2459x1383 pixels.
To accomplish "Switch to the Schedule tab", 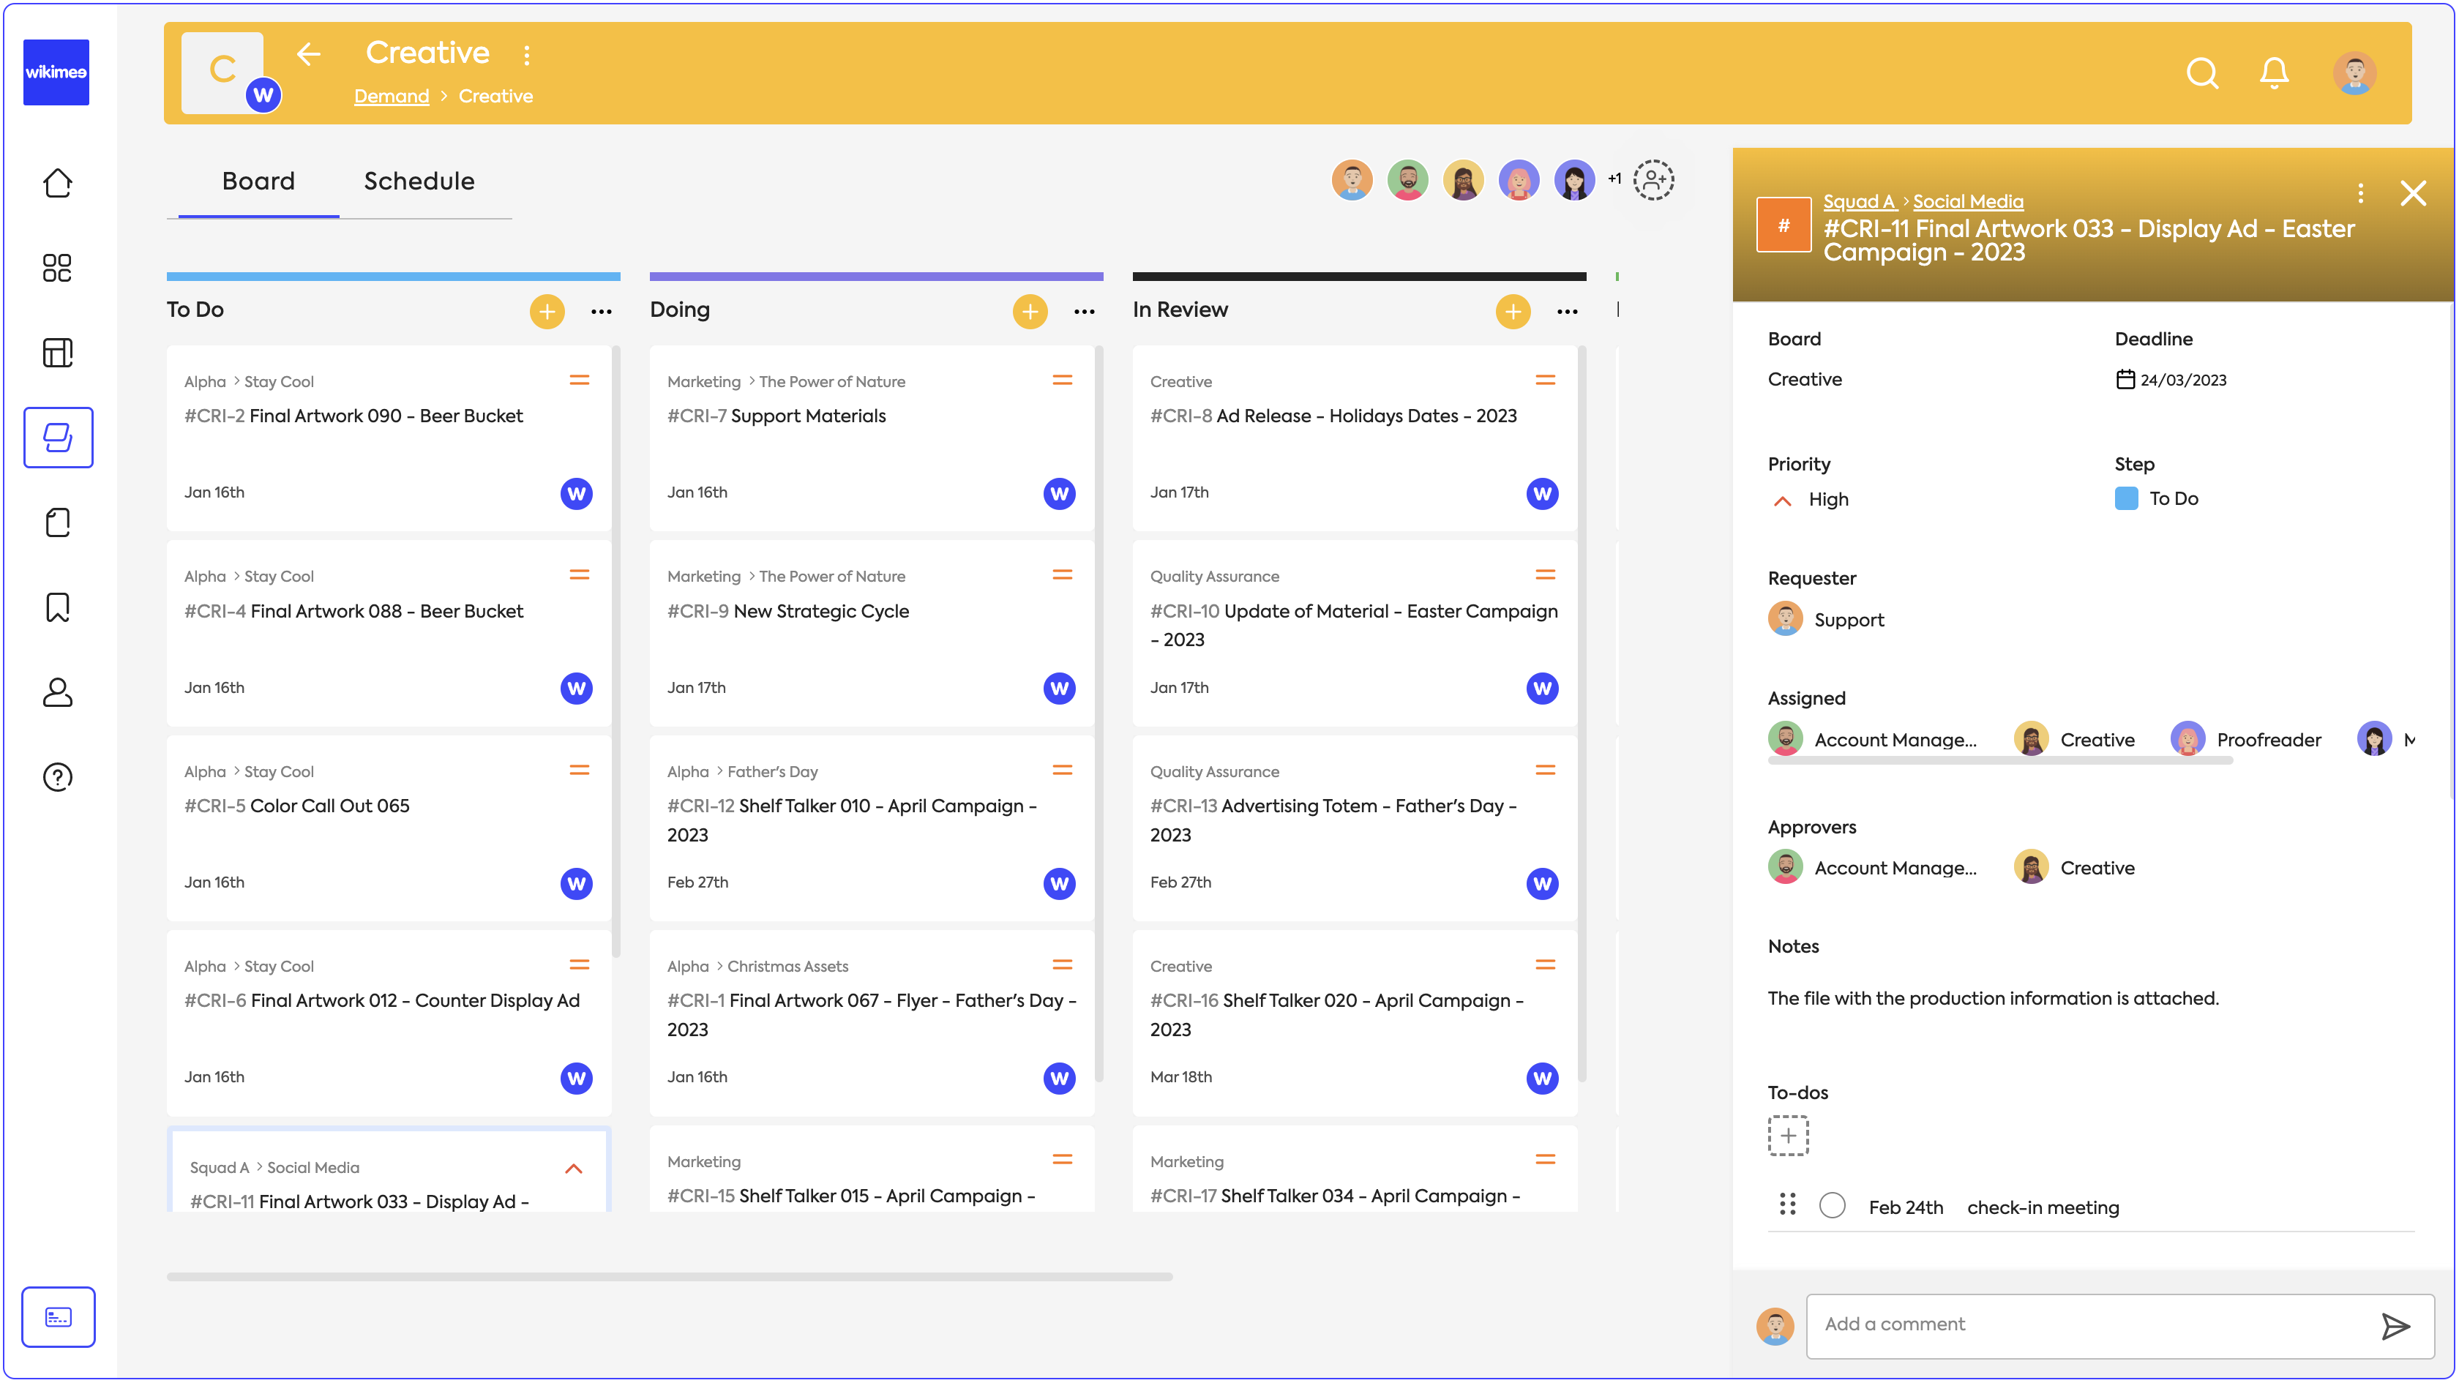I will point(419,181).
